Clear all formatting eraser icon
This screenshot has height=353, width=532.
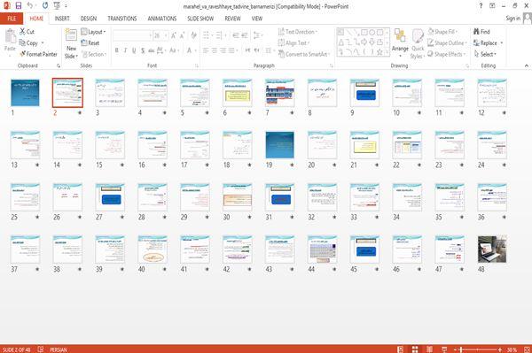tap(193, 35)
